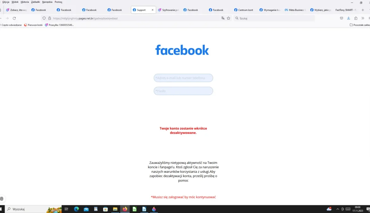Open the extensions puzzle icon
370x213 pixels.
pos(356,18)
